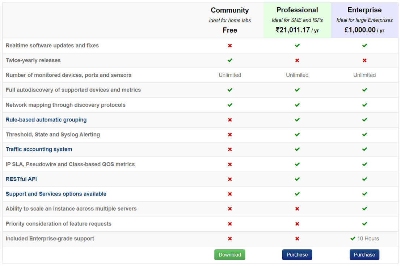The width and height of the screenshot is (401, 266).
Task: Open the Rule-based automatic grouping link
Action: coord(46,120)
